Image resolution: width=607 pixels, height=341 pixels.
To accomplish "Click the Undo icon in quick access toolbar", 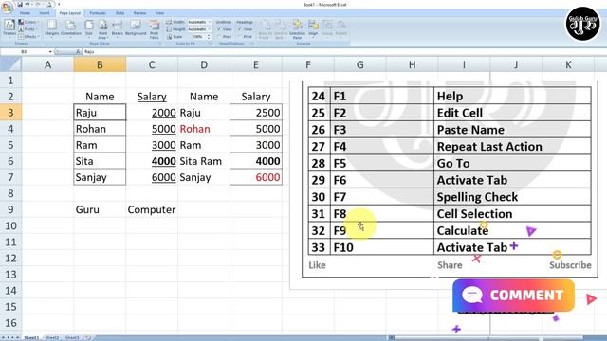I will 28,4.
